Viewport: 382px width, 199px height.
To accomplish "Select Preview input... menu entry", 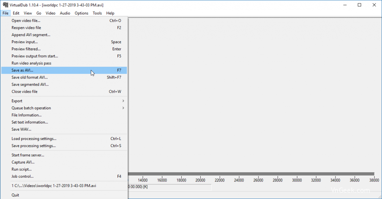I will click(64, 42).
